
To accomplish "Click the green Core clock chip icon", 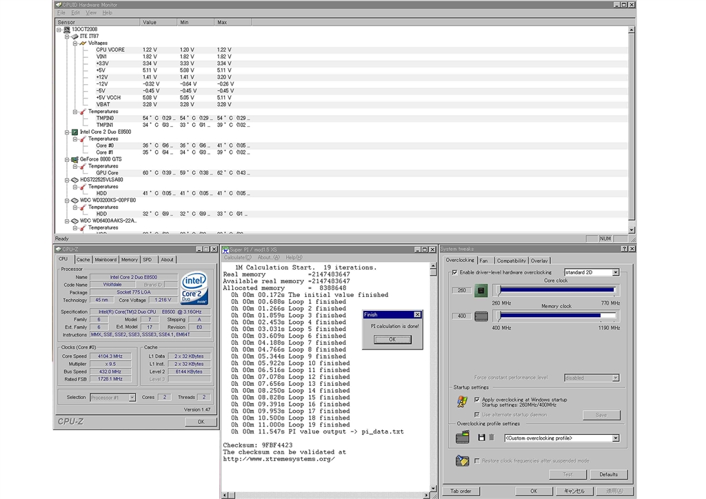I will pyautogui.click(x=481, y=291).
